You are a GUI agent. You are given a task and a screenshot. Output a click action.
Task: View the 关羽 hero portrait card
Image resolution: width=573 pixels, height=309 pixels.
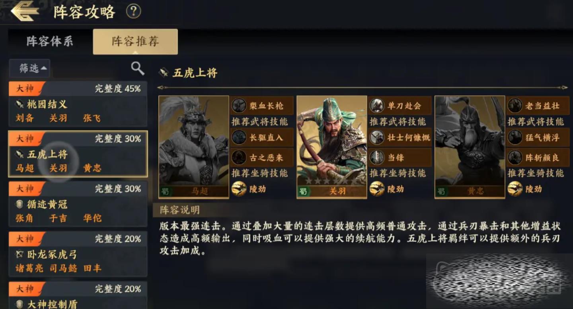point(332,147)
